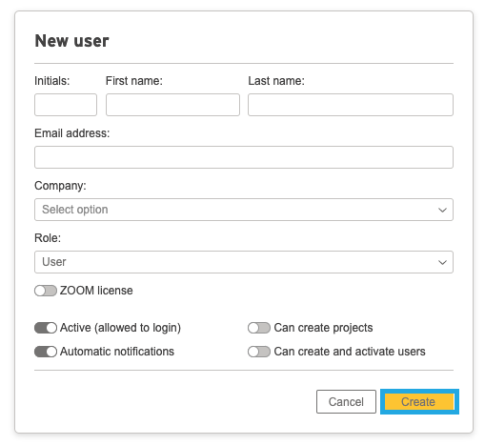The image size is (485, 445).
Task: Enable the ZOOM license toggle
Action: pyautogui.click(x=46, y=291)
